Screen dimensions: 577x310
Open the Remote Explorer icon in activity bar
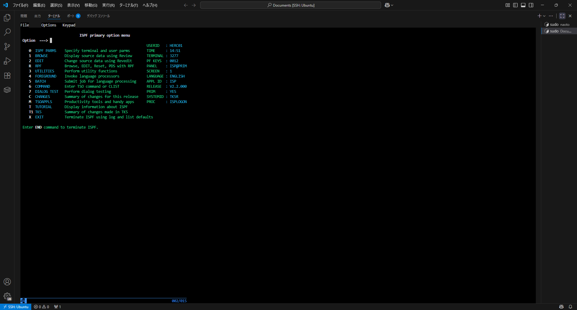[x=7, y=90]
